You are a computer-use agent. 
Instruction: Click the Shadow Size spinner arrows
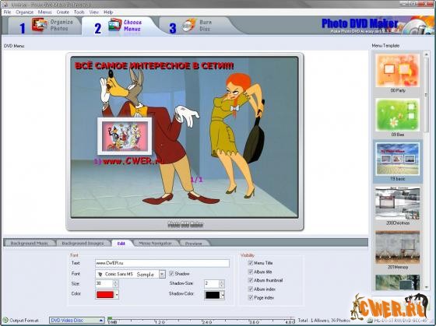(x=222, y=284)
